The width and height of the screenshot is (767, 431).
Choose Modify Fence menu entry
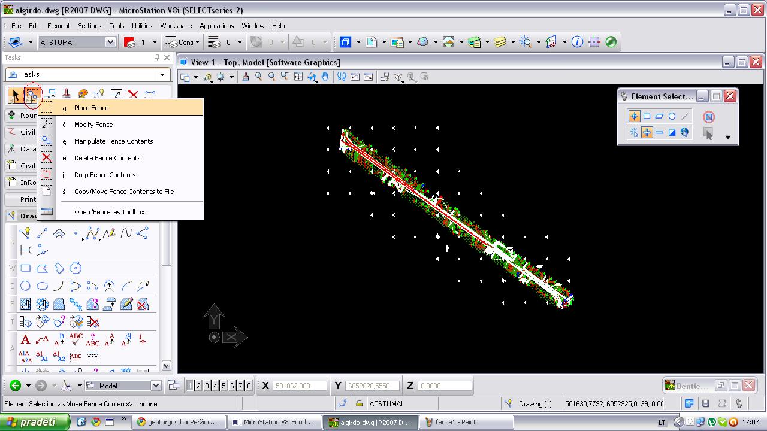[x=120, y=125]
